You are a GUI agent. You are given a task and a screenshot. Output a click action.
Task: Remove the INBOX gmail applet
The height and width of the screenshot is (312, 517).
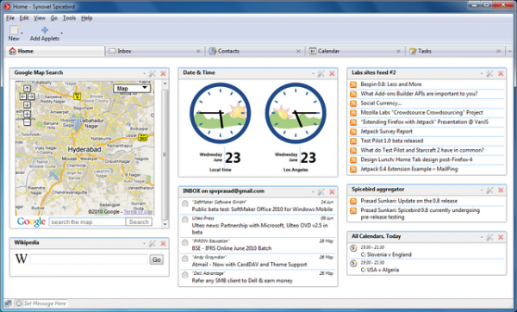[x=332, y=191]
